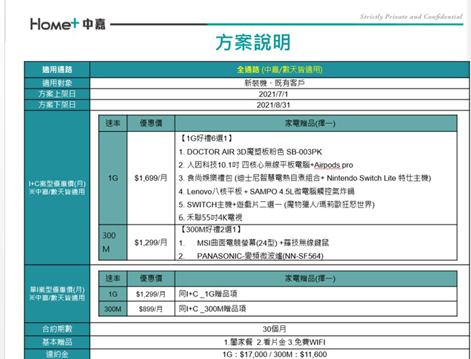Image resolution: width=471 pixels, height=359 pixels.
Task: Select the 食尚娛樂禮包 Nintendo Switch Lite line
Action: 305,178
